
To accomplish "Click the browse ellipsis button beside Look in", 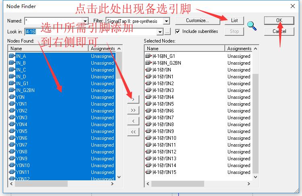I will (168, 32).
